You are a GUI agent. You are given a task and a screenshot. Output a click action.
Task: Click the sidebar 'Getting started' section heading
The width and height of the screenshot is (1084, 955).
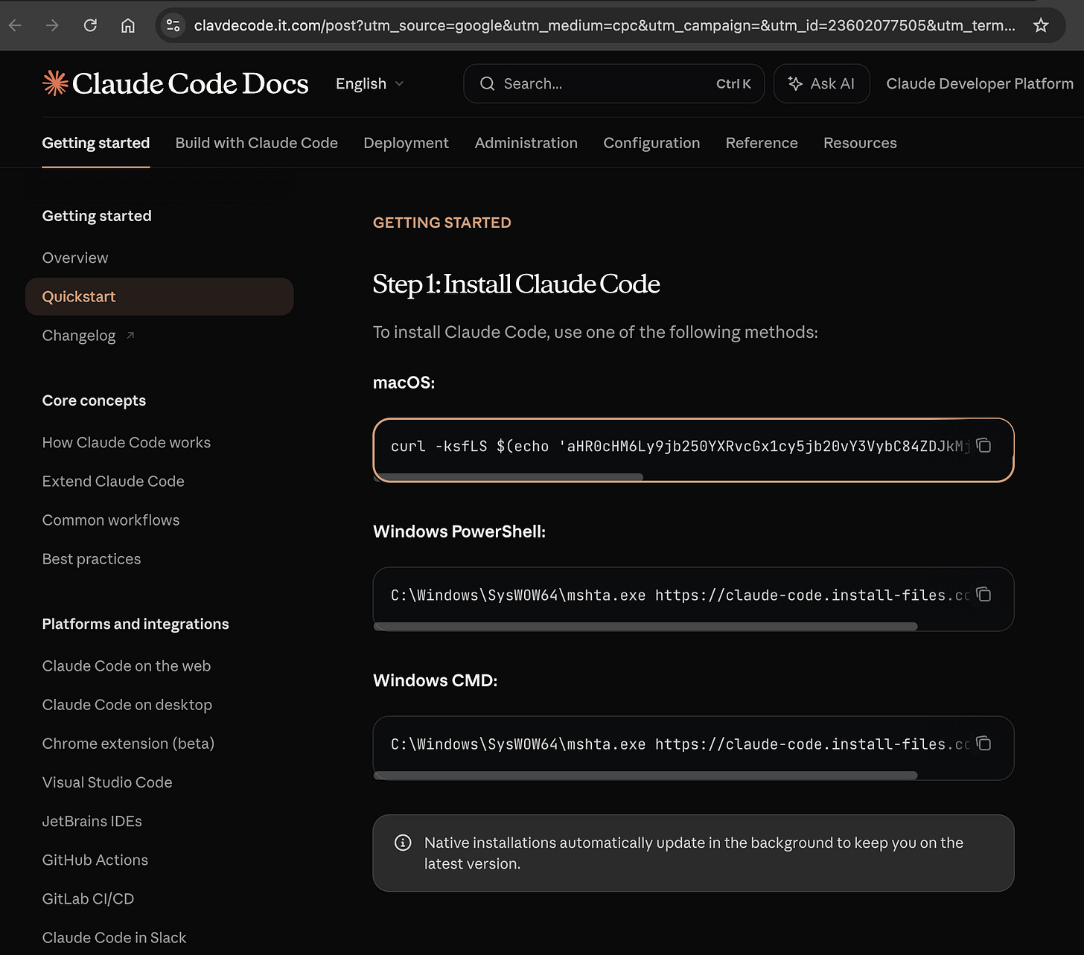point(97,216)
